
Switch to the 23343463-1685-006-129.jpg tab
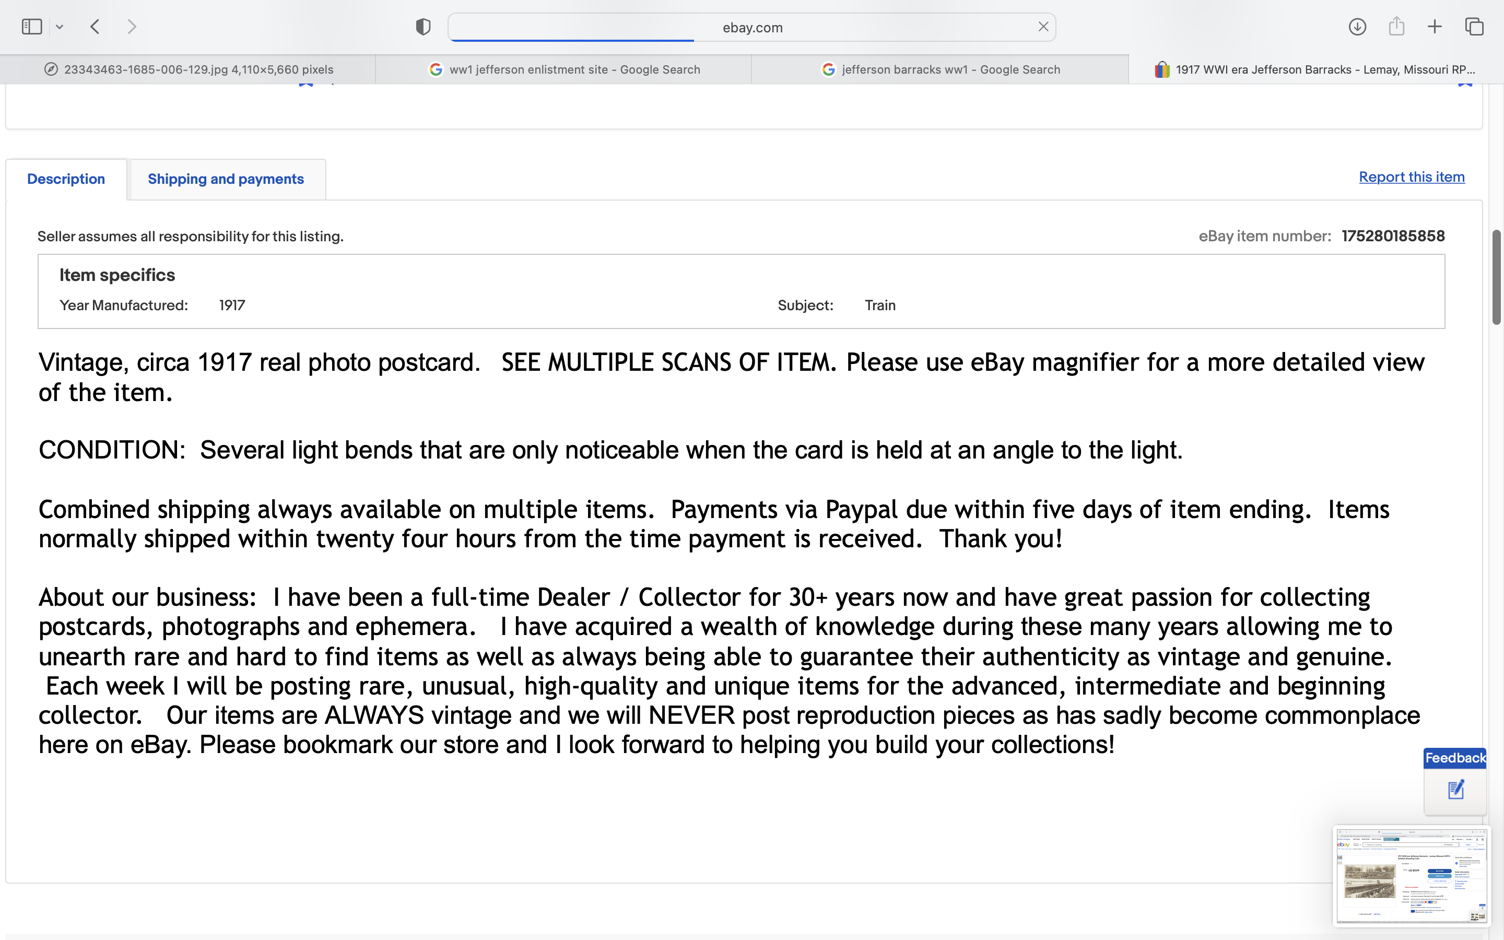(x=189, y=69)
